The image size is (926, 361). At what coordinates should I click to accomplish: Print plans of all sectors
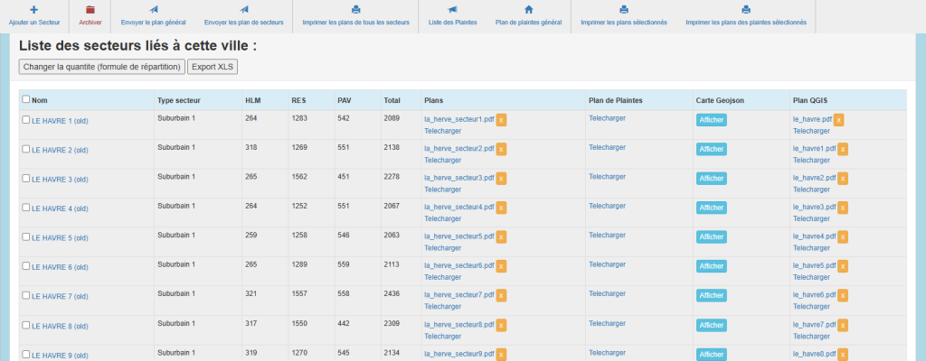355,16
